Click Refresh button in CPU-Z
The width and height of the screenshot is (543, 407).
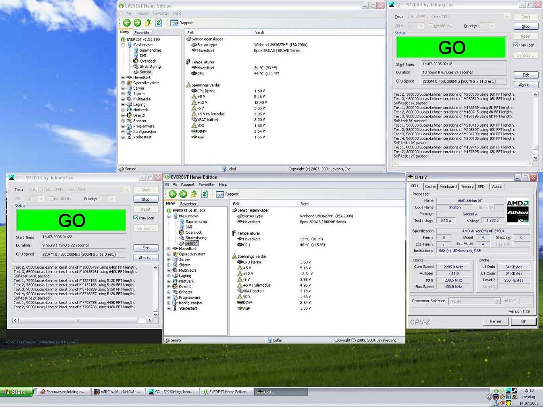[496, 321]
